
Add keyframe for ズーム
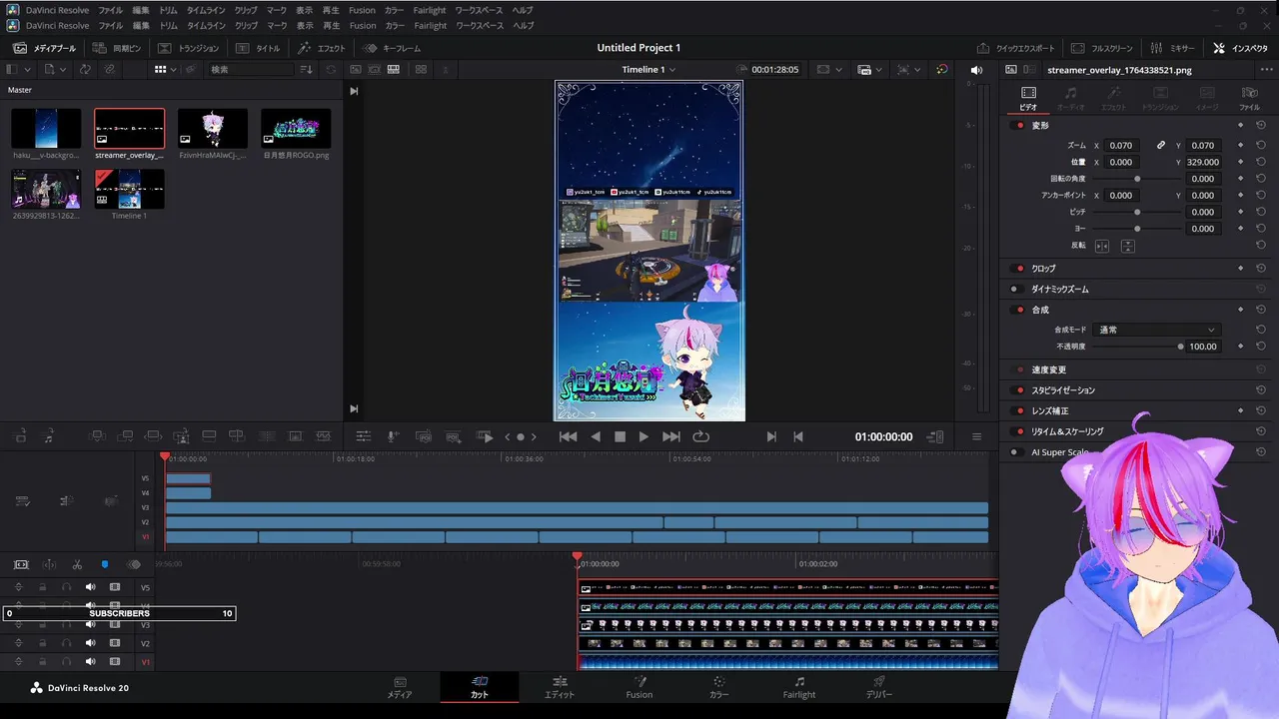pos(1240,146)
